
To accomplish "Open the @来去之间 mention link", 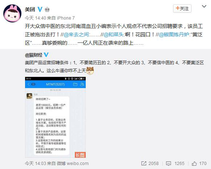I will pyautogui.click(x=76, y=34).
